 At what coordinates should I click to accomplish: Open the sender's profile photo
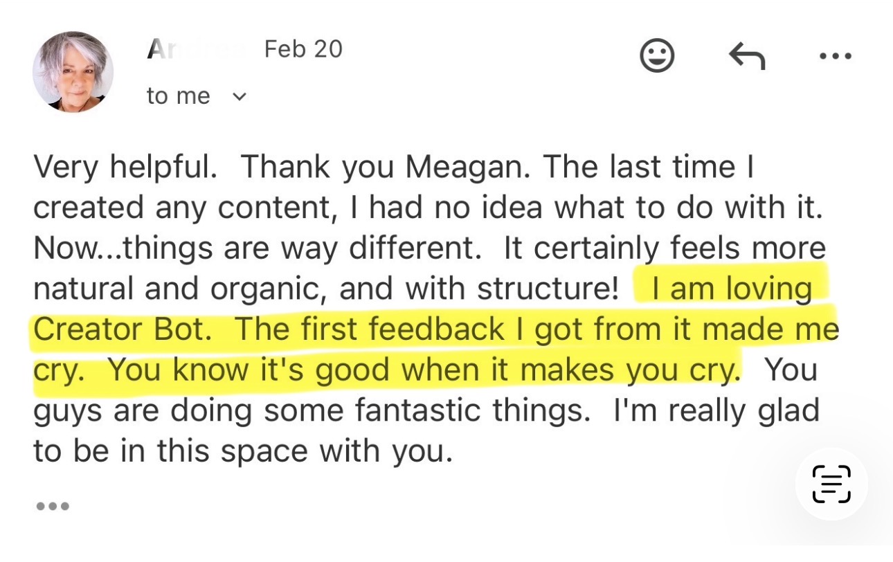click(73, 71)
